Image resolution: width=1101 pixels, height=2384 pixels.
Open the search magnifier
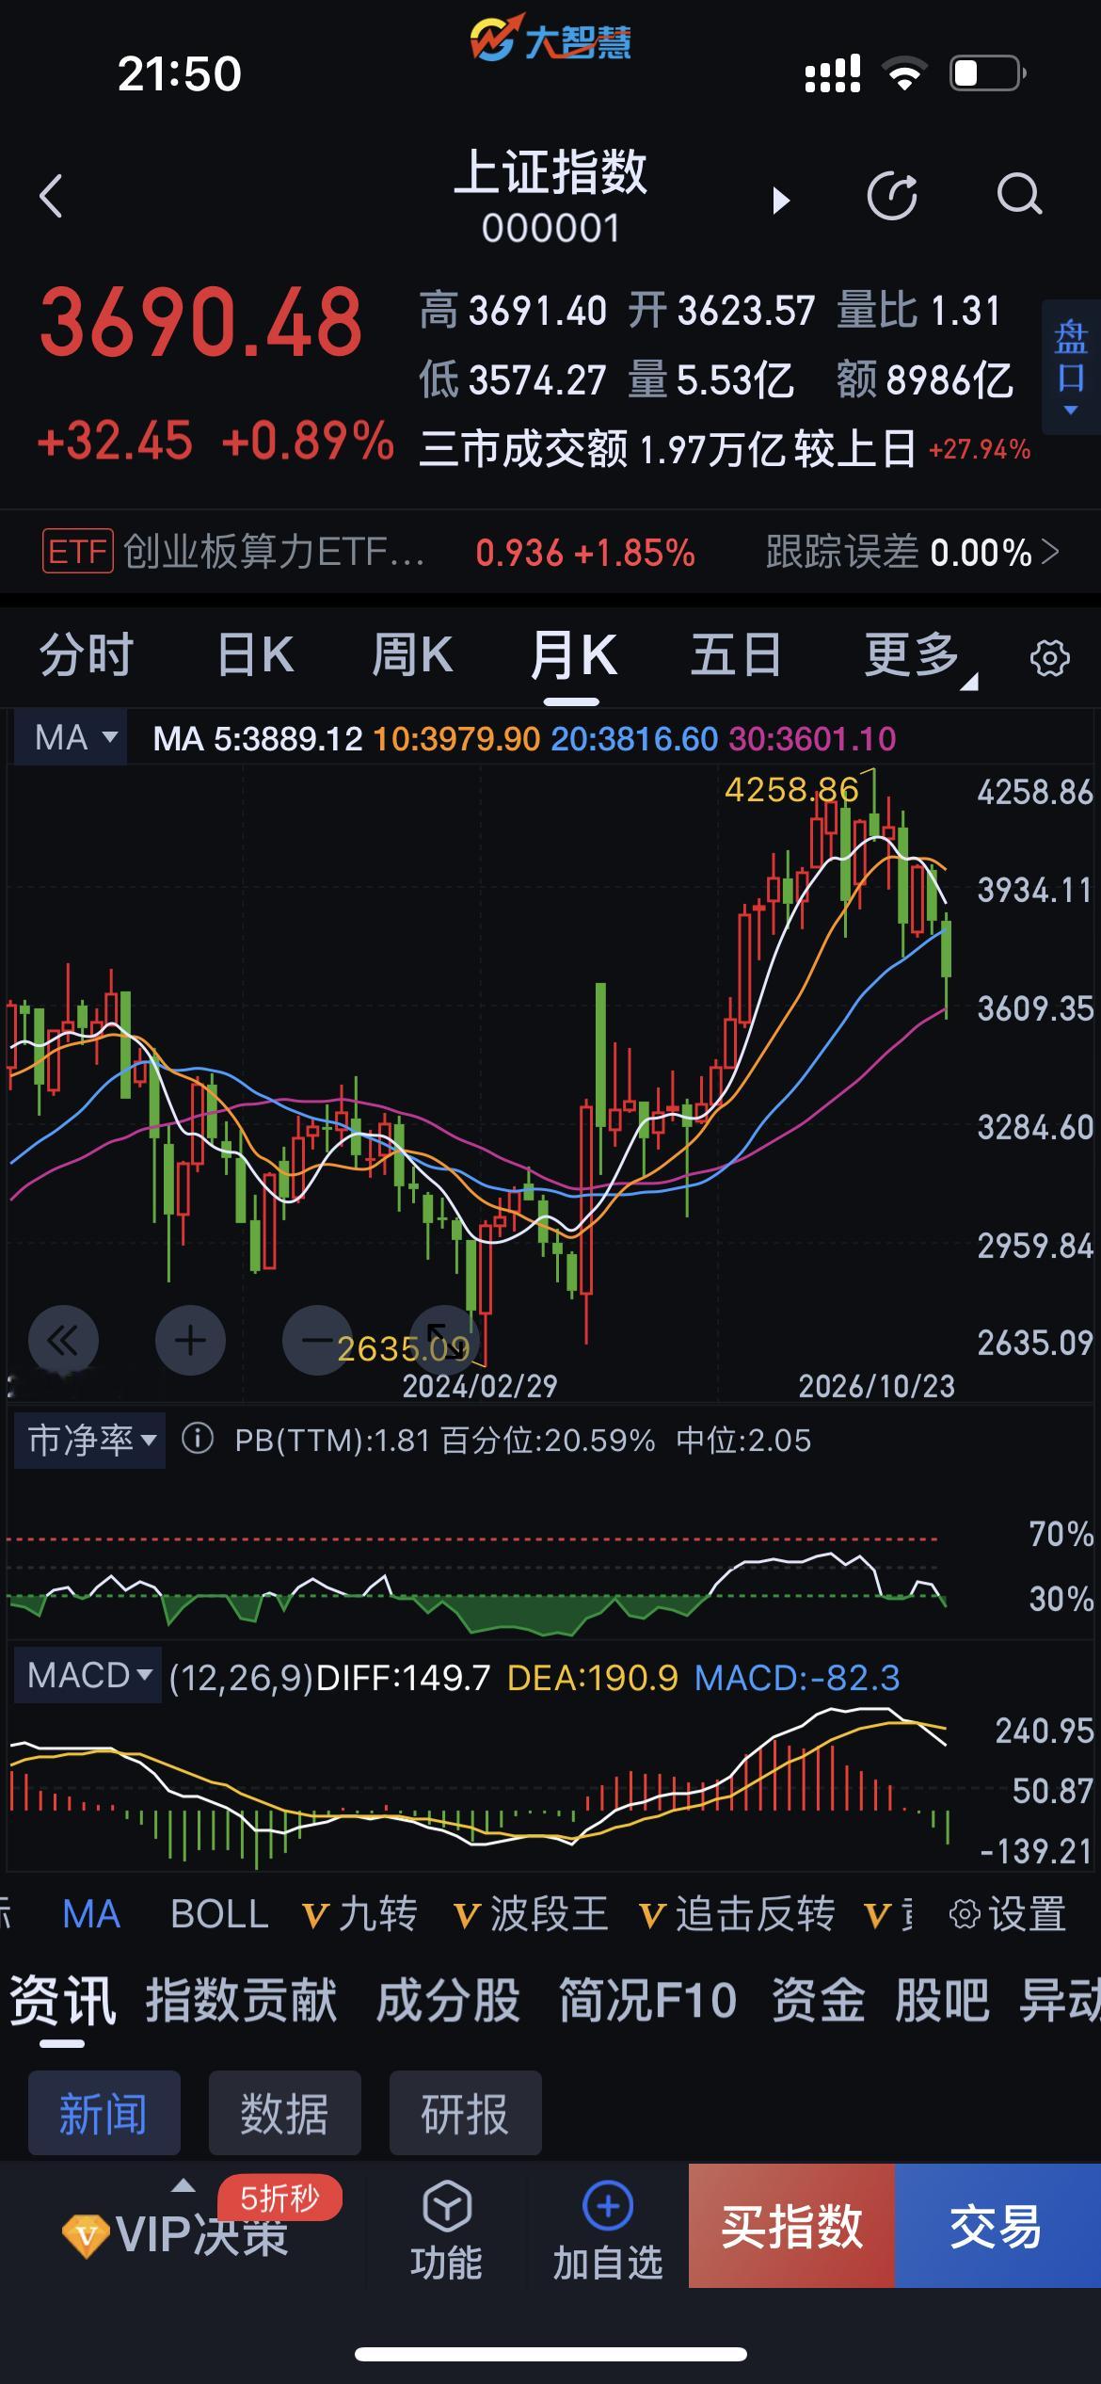pyautogui.click(x=1020, y=196)
